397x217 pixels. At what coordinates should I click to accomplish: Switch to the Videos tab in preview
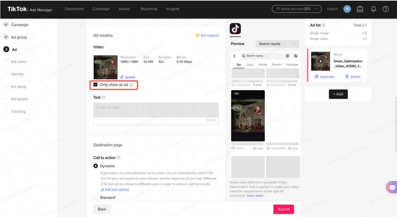(x=263, y=65)
